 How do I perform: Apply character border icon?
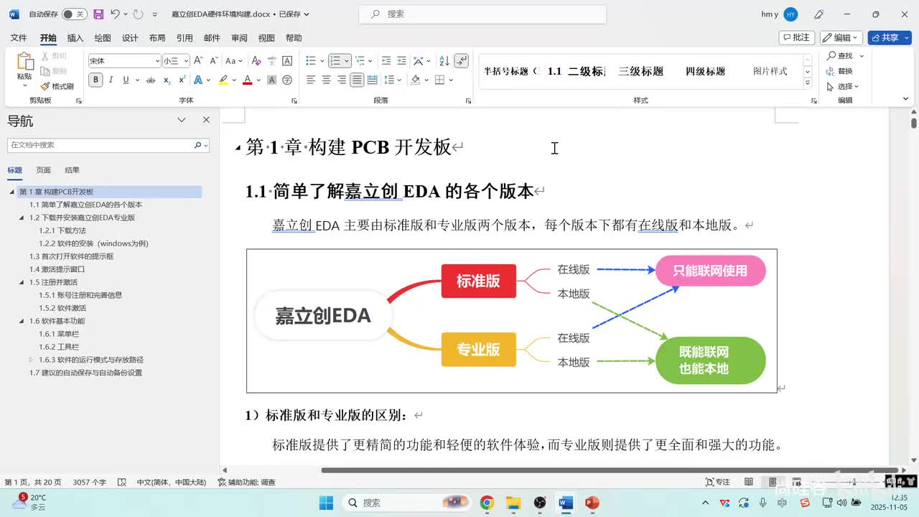(287, 61)
